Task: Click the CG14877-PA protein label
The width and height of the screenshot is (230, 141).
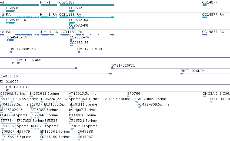Action: point(213,32)
